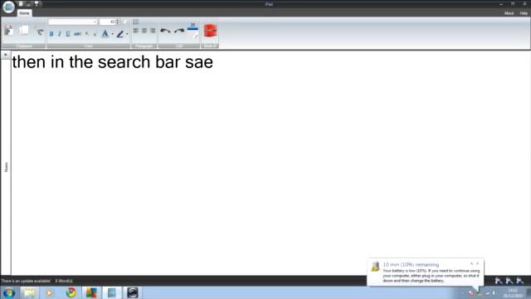Click the clear formatting eraser icon
Image resolution: width=531 pixels, height=299 pixels.
tap(125, 22)
